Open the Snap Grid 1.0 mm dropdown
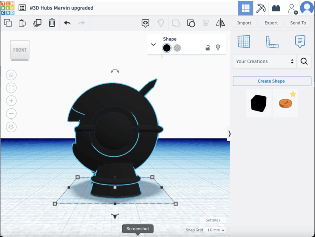 click(x=216, y=230)
